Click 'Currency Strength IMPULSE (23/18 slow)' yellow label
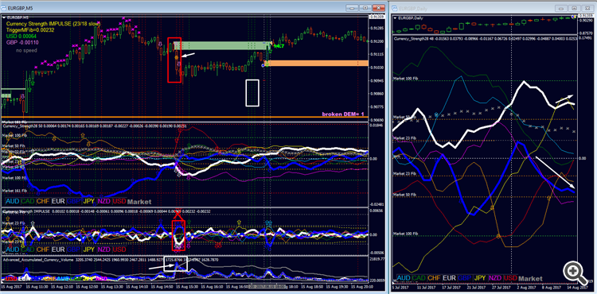Screen dimensions: 597x294 tap(53, 24)
